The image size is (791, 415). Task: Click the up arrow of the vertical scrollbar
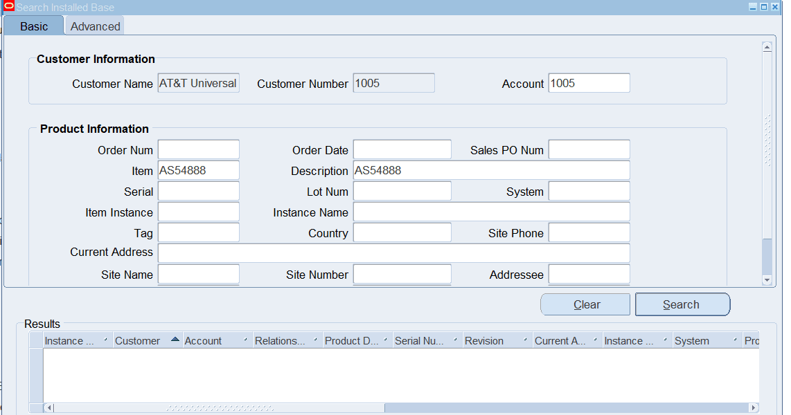[x=767, y=47]
